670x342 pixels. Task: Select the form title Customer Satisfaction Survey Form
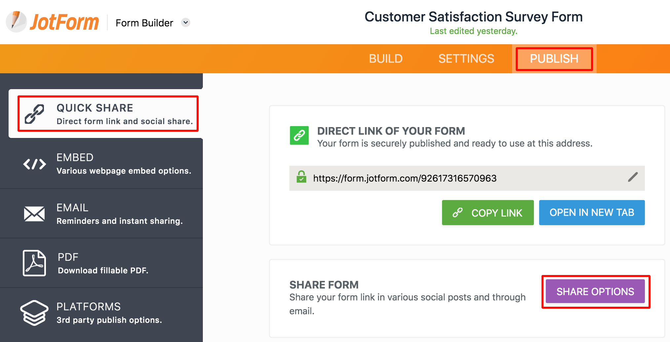(x=473, y=17)
